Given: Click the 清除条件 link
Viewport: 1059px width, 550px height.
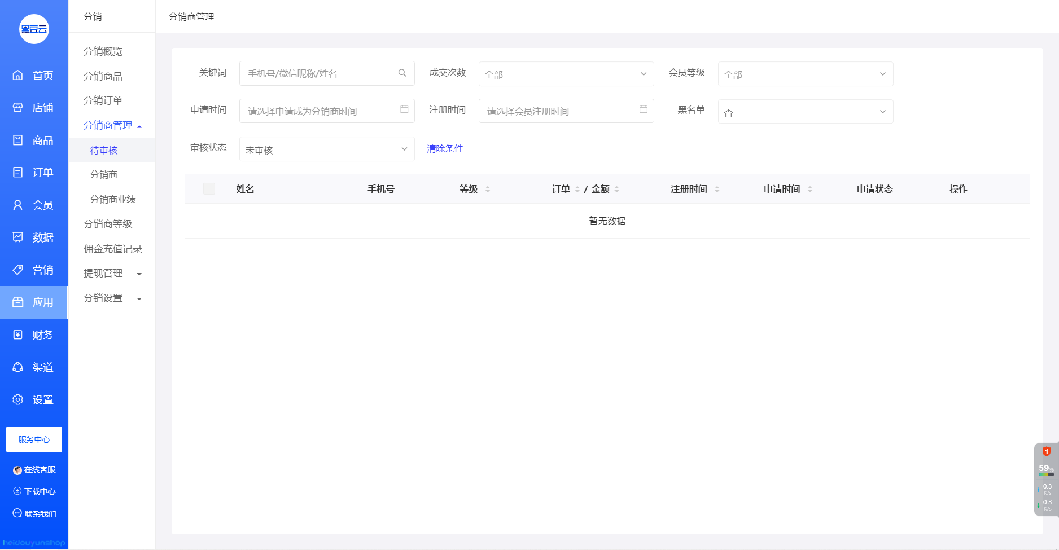Looking at the screenshot, I should (445, 148).
